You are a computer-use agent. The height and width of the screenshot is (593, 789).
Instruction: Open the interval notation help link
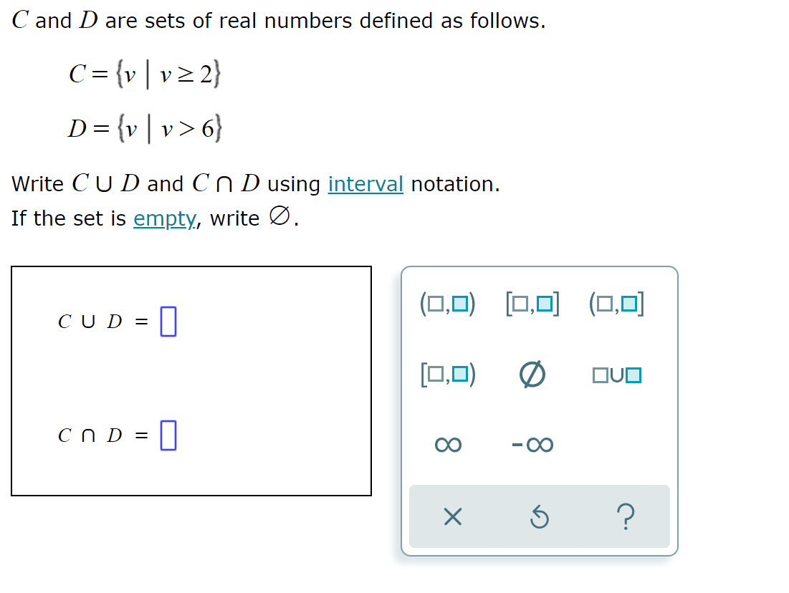pyautogui.click(x=365, y=184)
